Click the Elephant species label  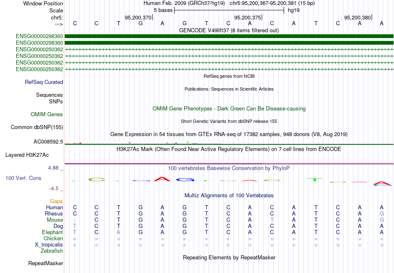click(53, 232)
